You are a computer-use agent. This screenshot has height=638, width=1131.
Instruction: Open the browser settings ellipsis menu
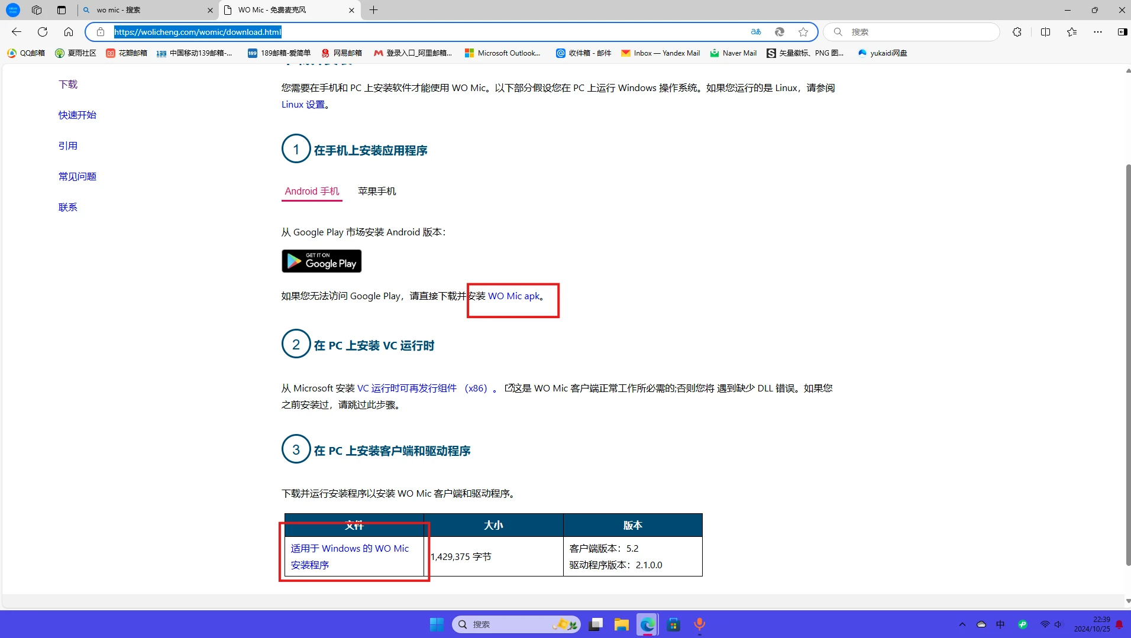(x=1097, y=32)
